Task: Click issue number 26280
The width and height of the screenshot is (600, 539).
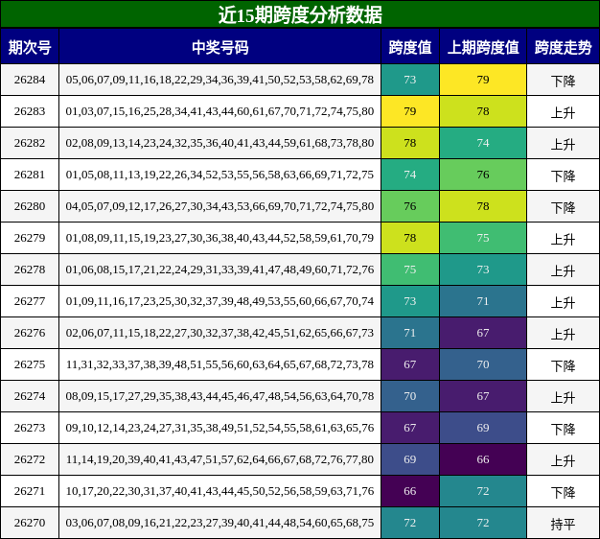Action: [30, 206]
